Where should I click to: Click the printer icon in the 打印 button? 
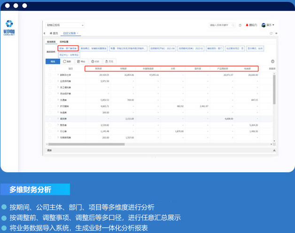(x=93, y=62)
